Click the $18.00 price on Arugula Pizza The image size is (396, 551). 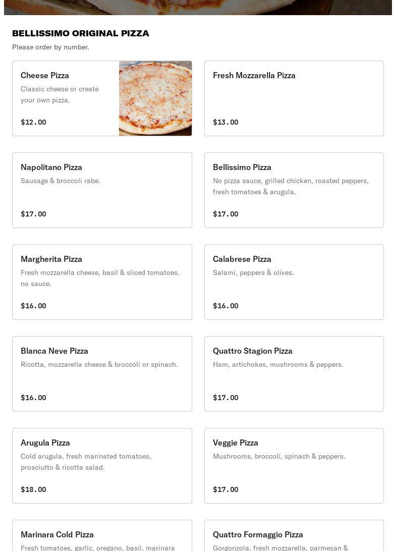(x=33, y=489)
